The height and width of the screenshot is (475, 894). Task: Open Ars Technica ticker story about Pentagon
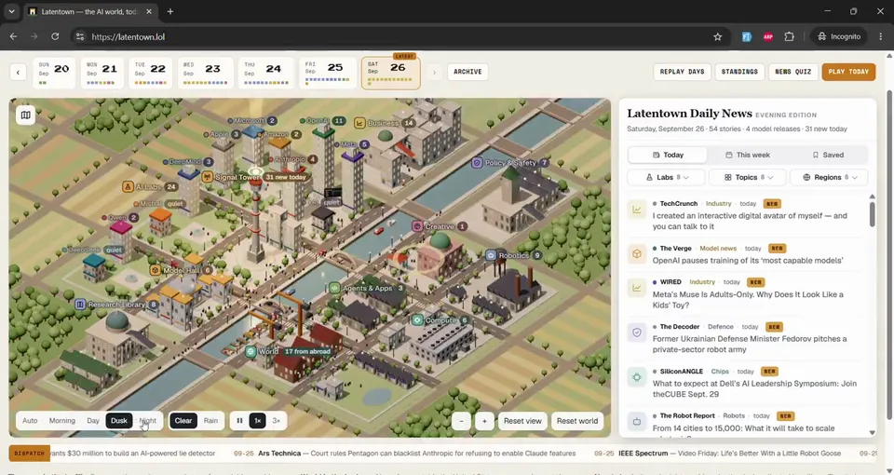(417, 454)
